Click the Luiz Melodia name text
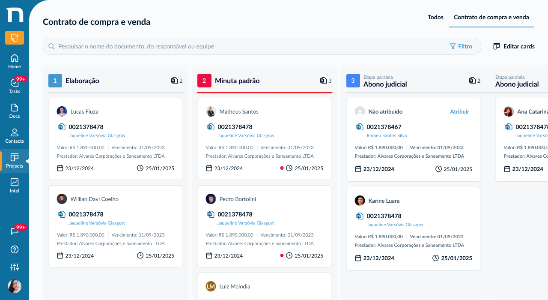 [235, 286]
